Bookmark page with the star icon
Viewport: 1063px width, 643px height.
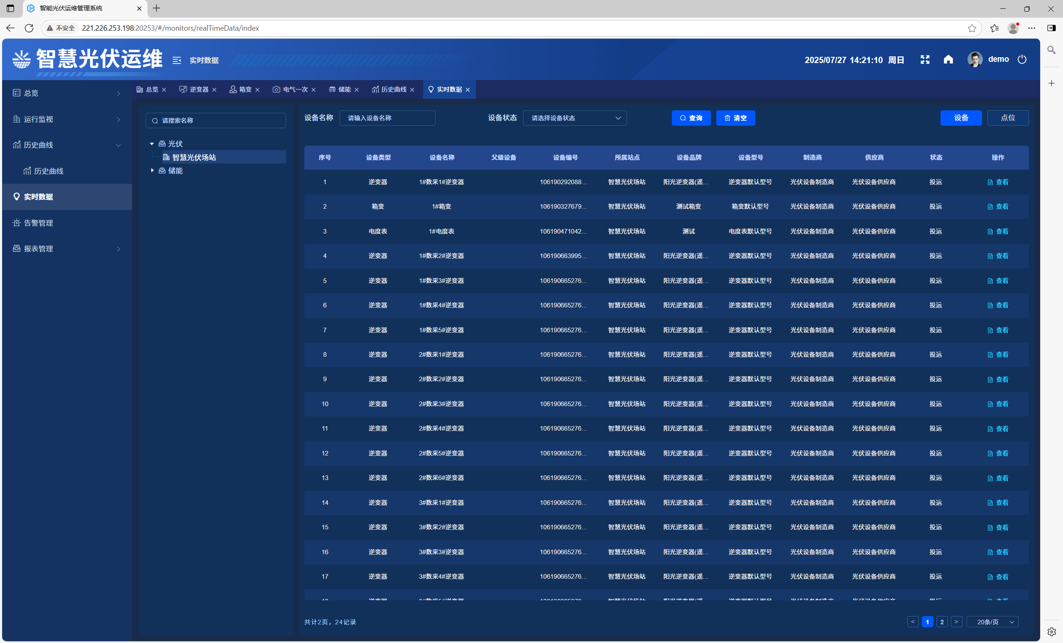pos(972,28)
